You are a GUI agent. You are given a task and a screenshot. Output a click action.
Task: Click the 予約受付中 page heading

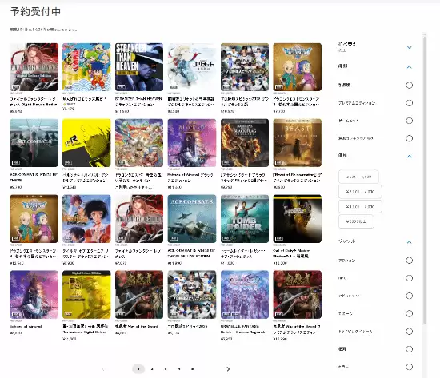(x=35, y=11)
